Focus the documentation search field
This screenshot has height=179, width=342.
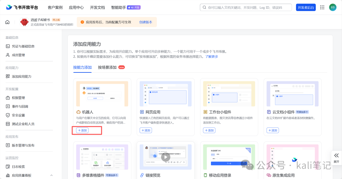point(246,7)
